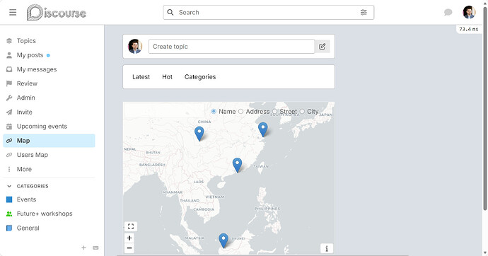Click the Search input field

(269, 13)
